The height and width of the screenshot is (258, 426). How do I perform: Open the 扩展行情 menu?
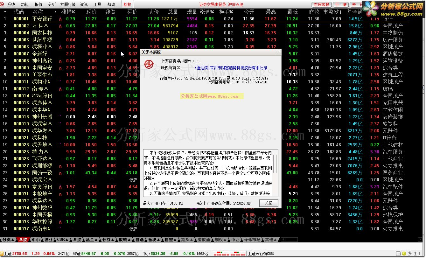pyautogui.click(x=68, y=4)
